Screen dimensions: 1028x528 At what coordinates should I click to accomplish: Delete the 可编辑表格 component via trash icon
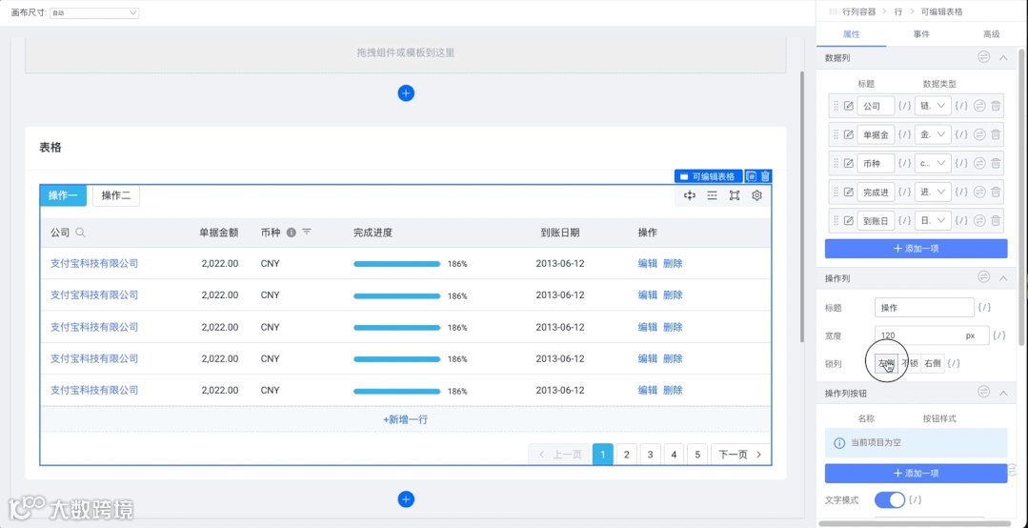pyautogui.click(x=765, y=176)
